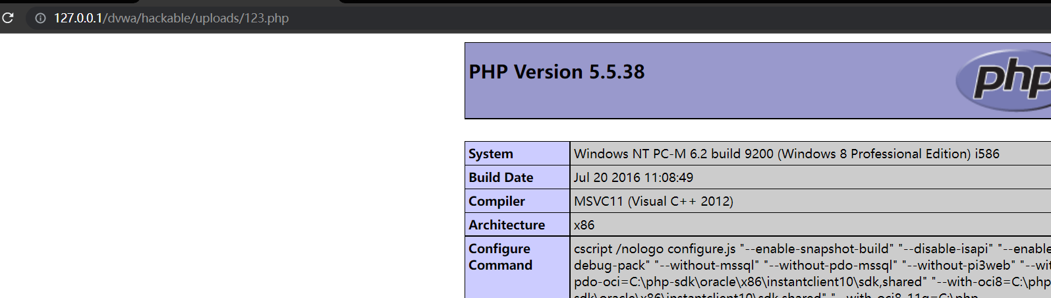Click the Jul 20 2016 build date value

pos(633,177)
